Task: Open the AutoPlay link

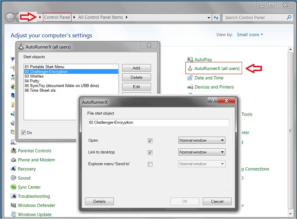Action: click(203, 60)
